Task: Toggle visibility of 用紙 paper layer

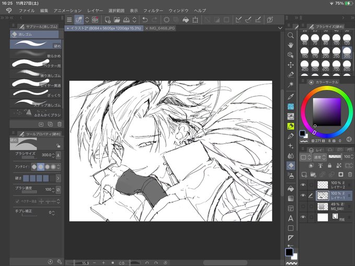Action: point(303,217)
